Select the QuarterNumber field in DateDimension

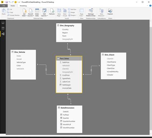[x=69, y=121]
